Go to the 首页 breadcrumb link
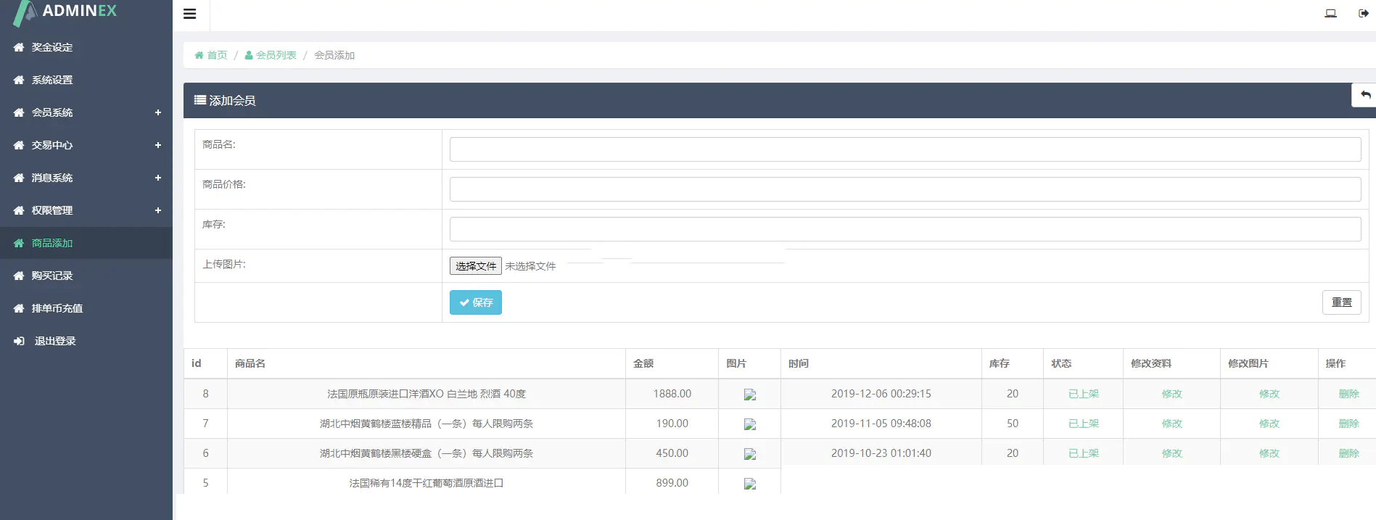The height and width of the screenshot is (520, 1376). click(x=217, y=55)
